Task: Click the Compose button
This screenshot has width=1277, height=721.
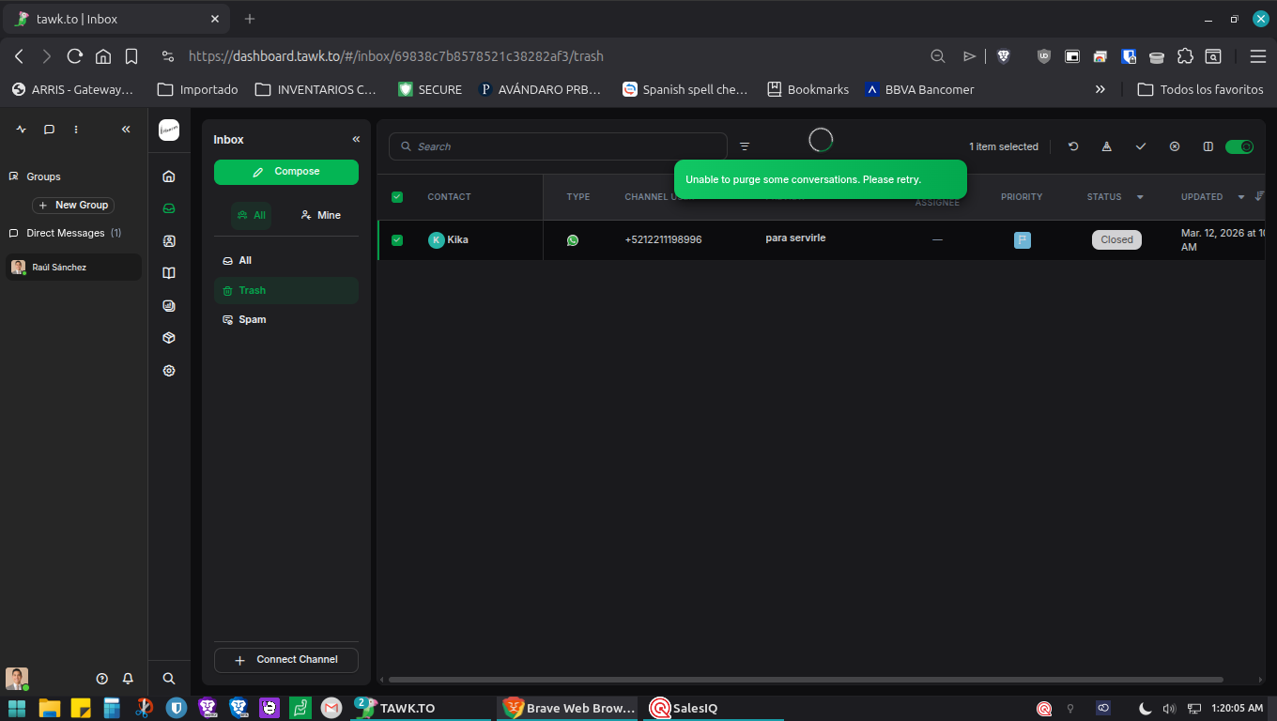Action: coord(286,172)
